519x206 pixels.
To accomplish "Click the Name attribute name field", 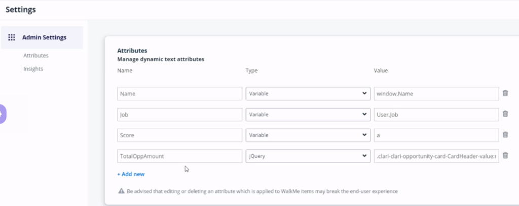I will 179,94.
